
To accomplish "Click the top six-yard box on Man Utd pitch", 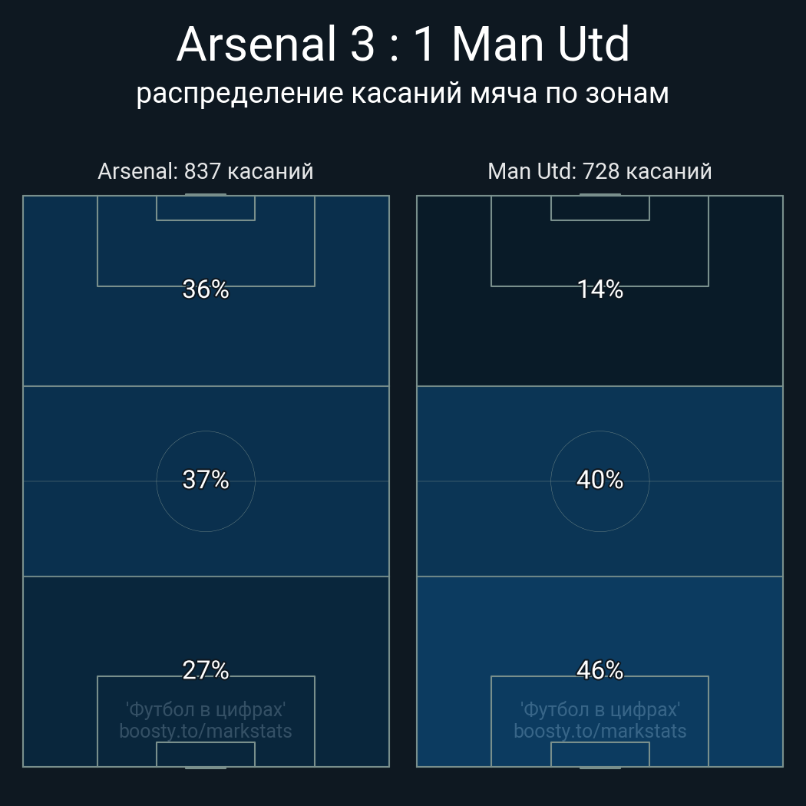I will pyautogui.click(x=600, y=208).
